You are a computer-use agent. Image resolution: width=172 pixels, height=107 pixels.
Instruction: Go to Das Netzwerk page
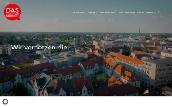[x=79, y=13]
